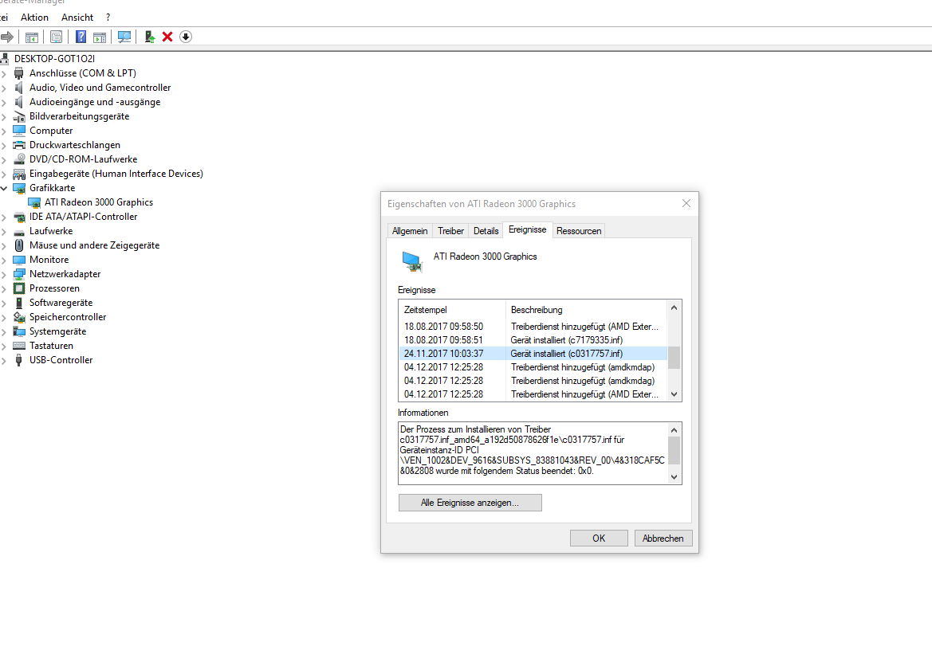The width and height of the screenshot is (932, 658).
Task: Close the Eigenschaften dialog with X
Action: coord(686,203)
